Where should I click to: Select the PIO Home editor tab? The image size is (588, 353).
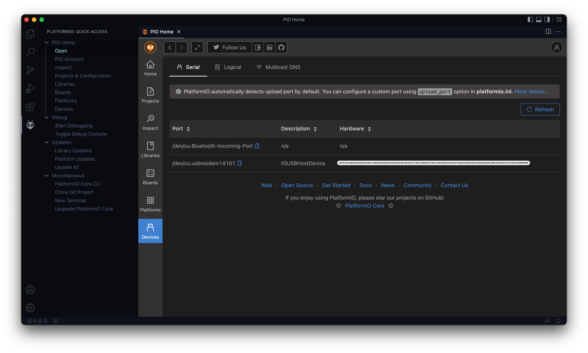tap(161, 32)
